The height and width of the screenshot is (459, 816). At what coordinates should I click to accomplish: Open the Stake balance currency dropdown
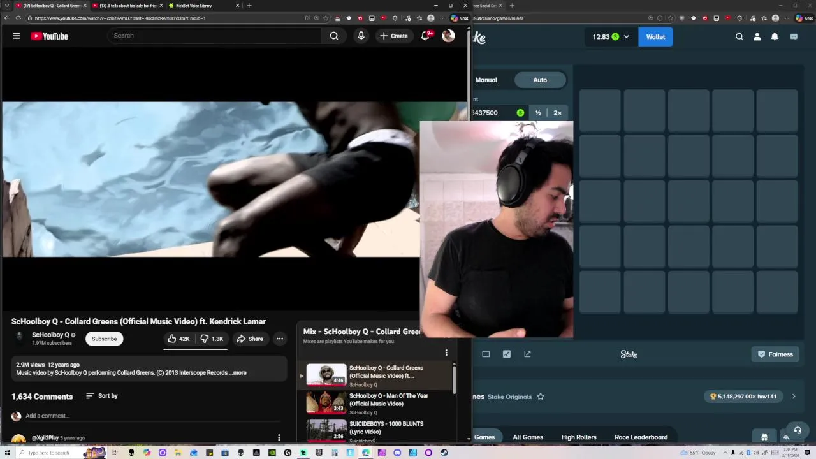coord(611,37)
